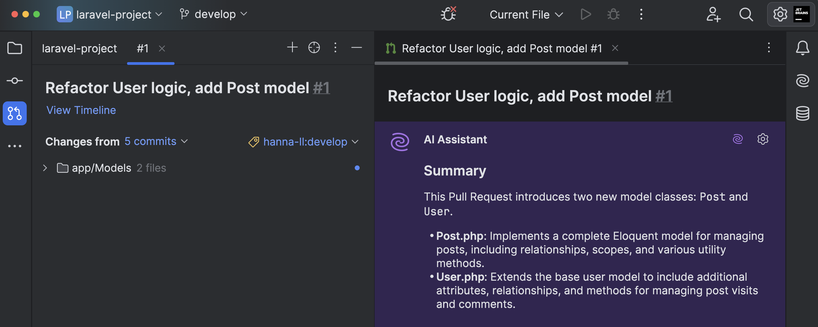Select the laravel-project tab in left panel
This screenshot has width=818, height=327.
point(80,47)
